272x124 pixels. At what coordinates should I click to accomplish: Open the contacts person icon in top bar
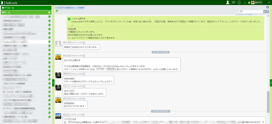[228, 2]
